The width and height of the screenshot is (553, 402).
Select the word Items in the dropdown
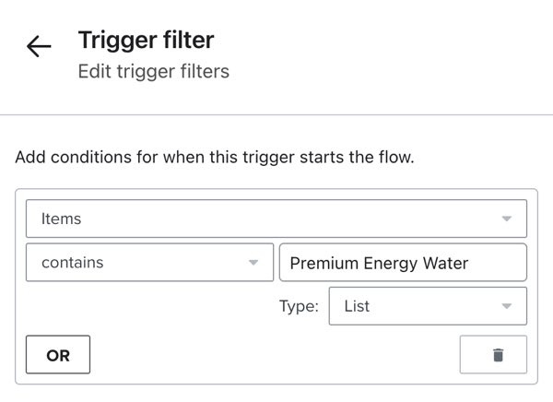[61, 219]
